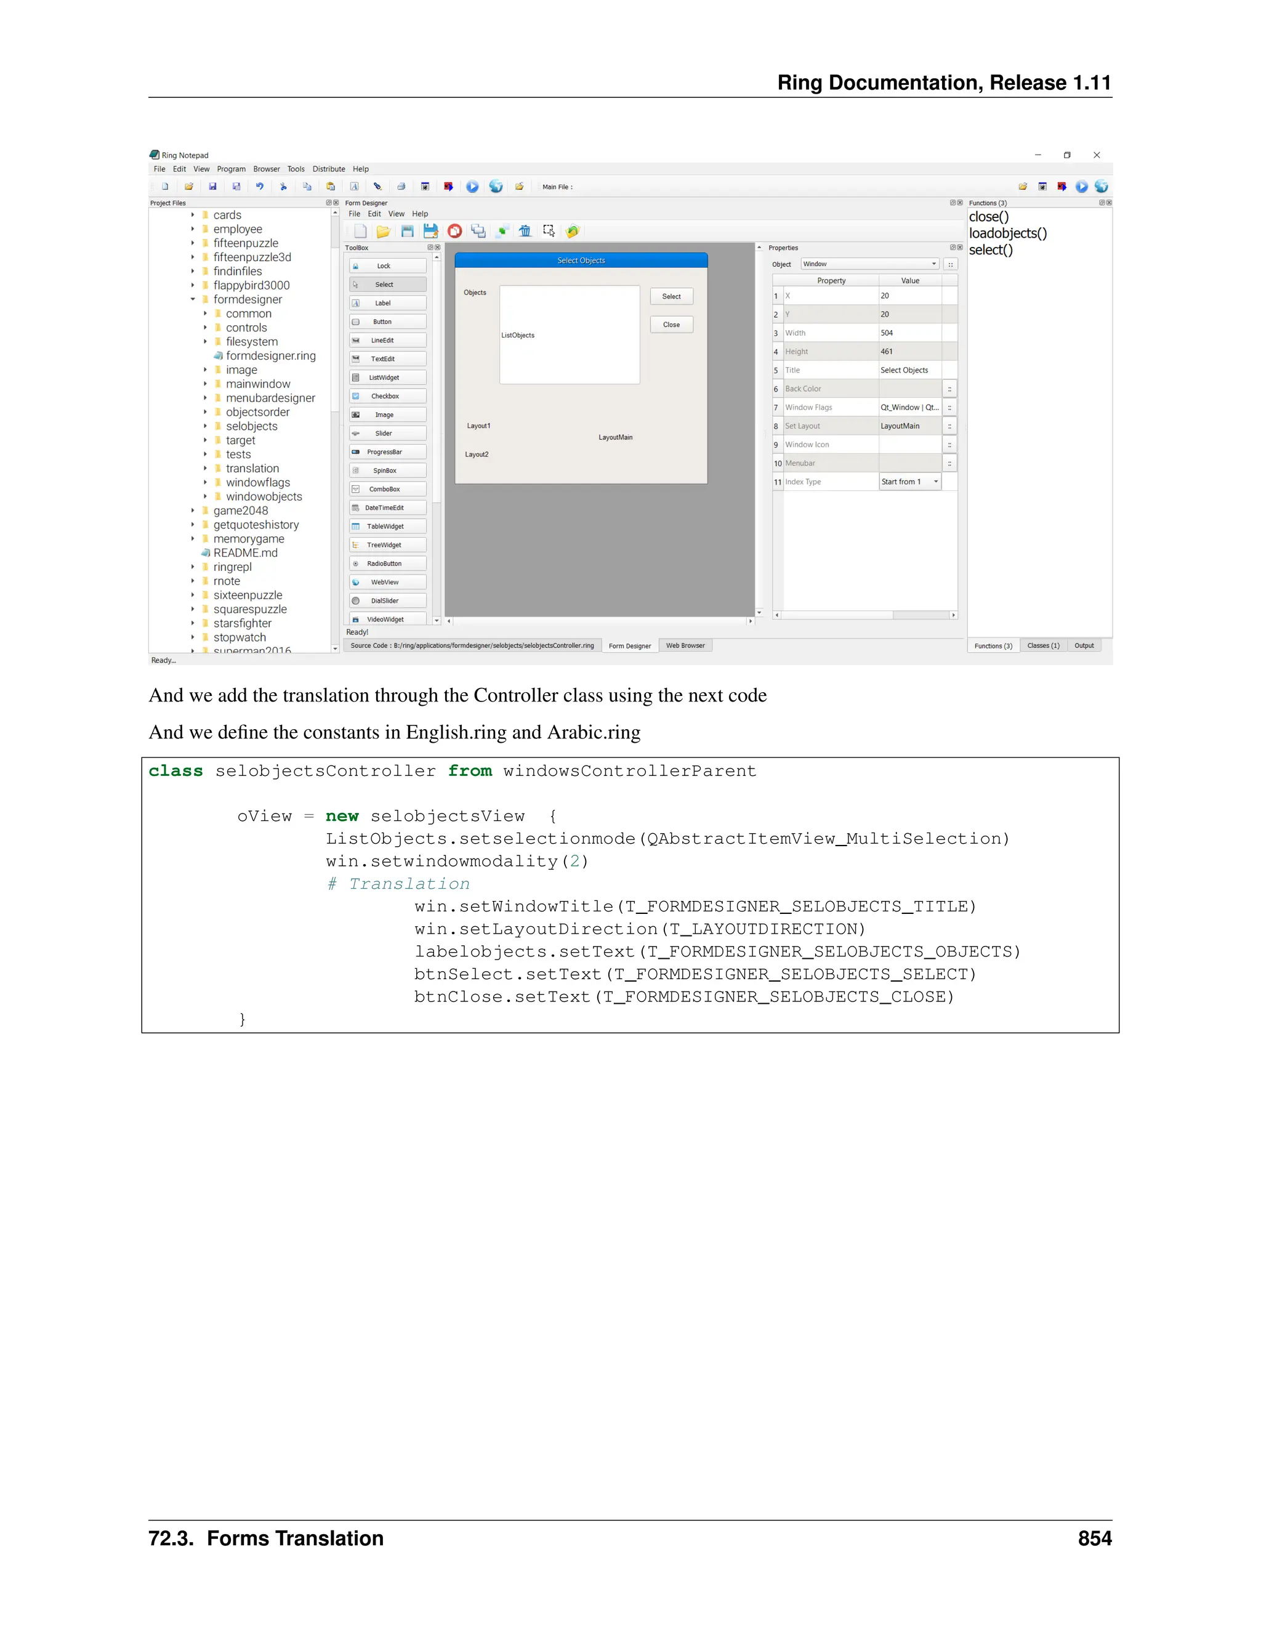This screenshot has width=1261, height=1632.
Task: Click the trash delete icon in Form Designer
Action: (x=525, y=231)
